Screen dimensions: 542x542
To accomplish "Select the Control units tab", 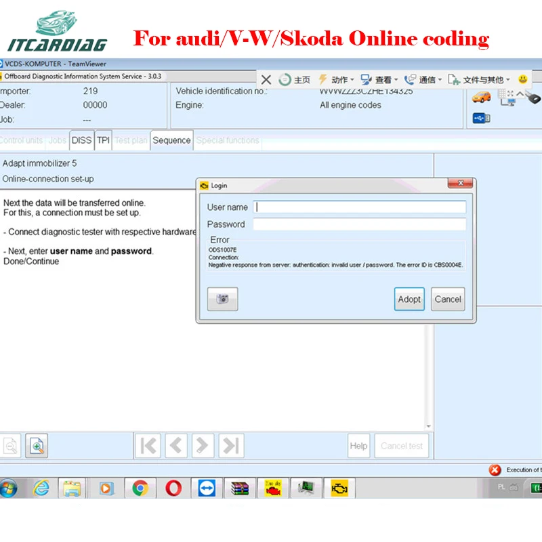I will pos(22,140).
